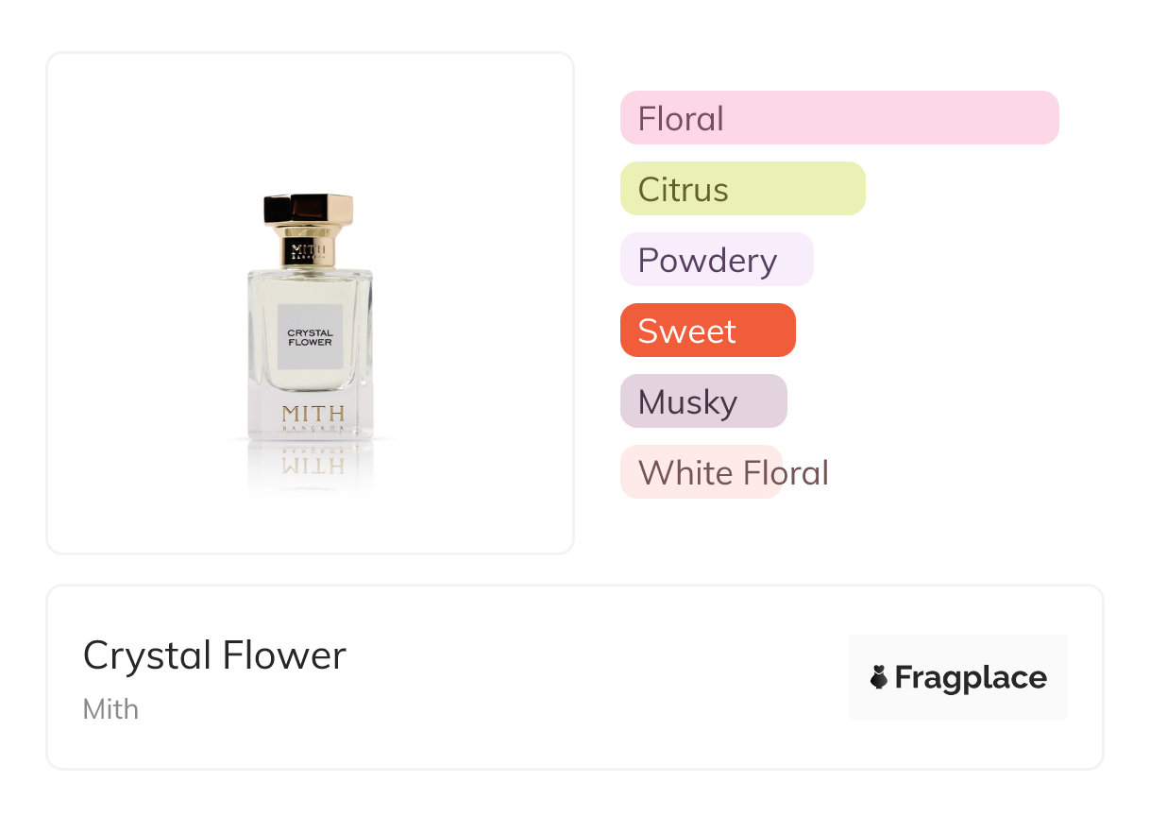Click the mauve Musky accord bar

pos(702,401)
